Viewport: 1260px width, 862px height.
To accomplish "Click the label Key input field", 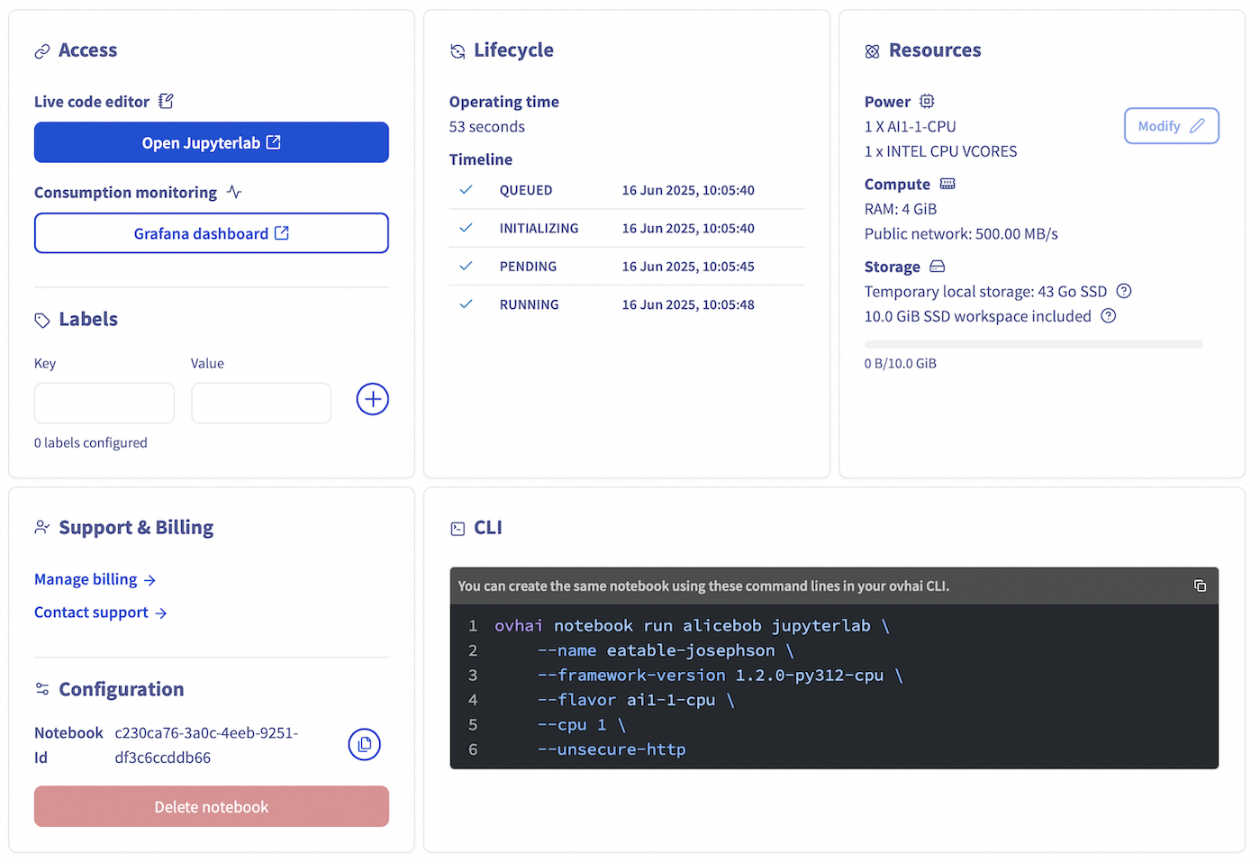I will (104, 403).
